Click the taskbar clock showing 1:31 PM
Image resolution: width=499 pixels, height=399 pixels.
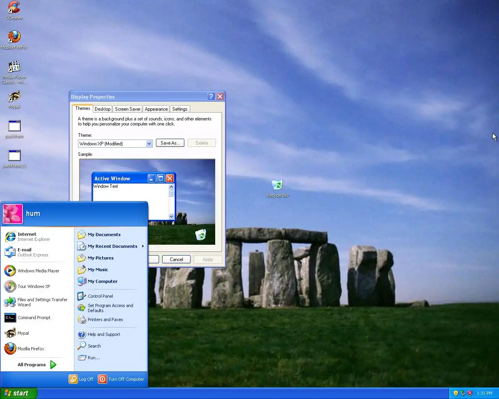pos(485,393)
